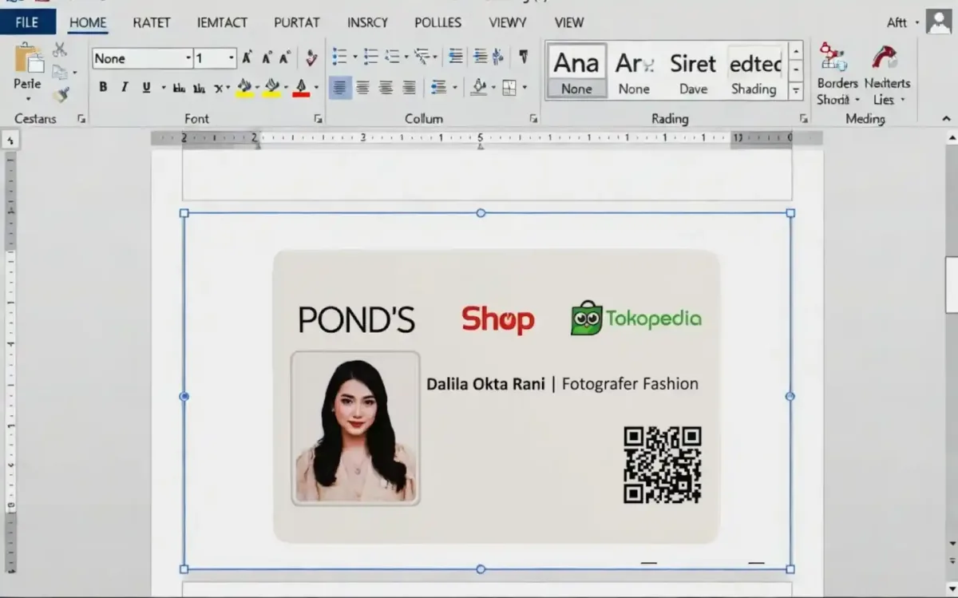Open the borders grid dropdown arrow
This screenshot has height=598, width=958.
(524, 88)
